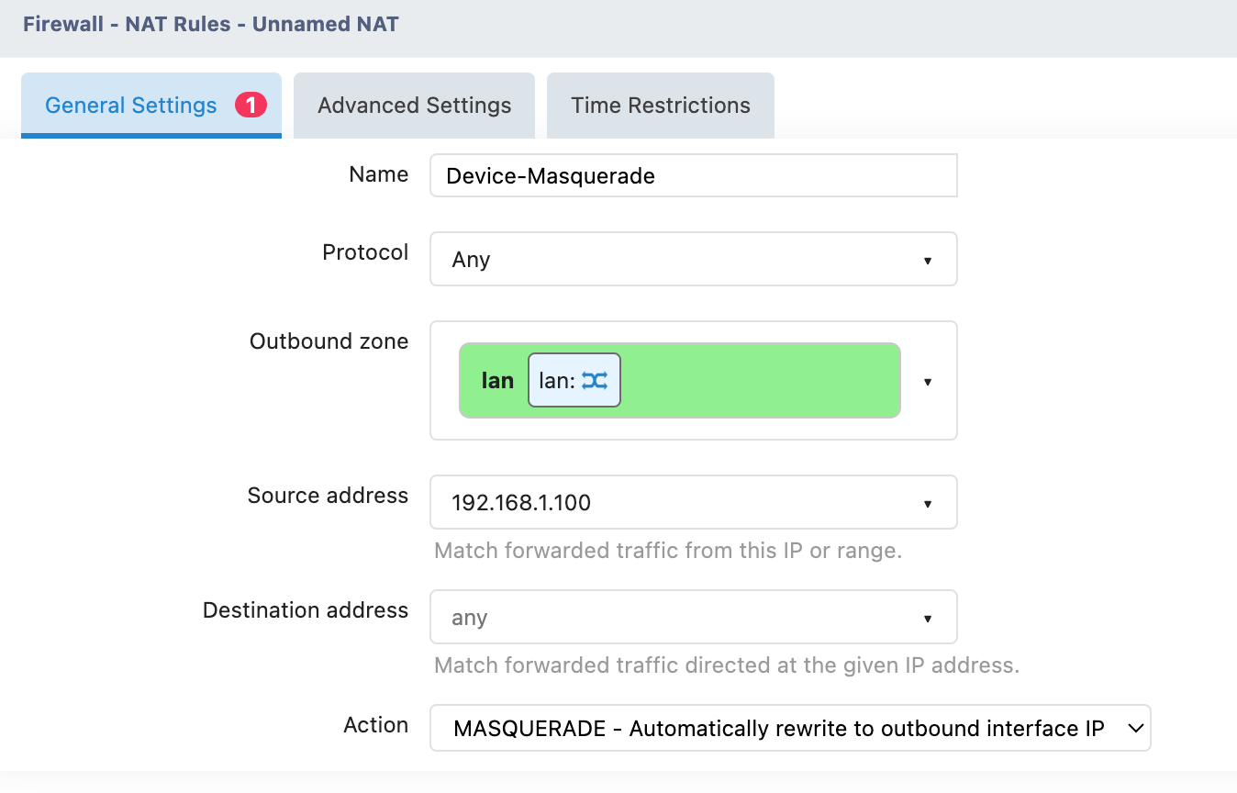Click the Firewall NAT Rules page heading

click(x=211, y=24)
